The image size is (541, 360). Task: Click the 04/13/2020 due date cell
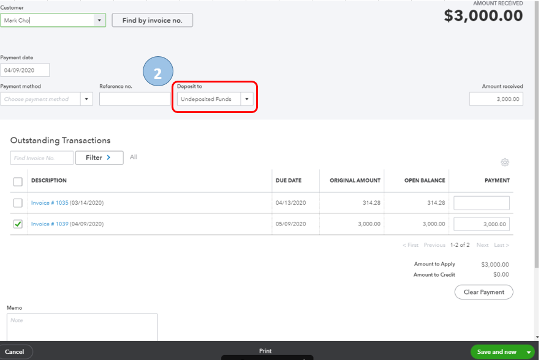coord(290,203)
